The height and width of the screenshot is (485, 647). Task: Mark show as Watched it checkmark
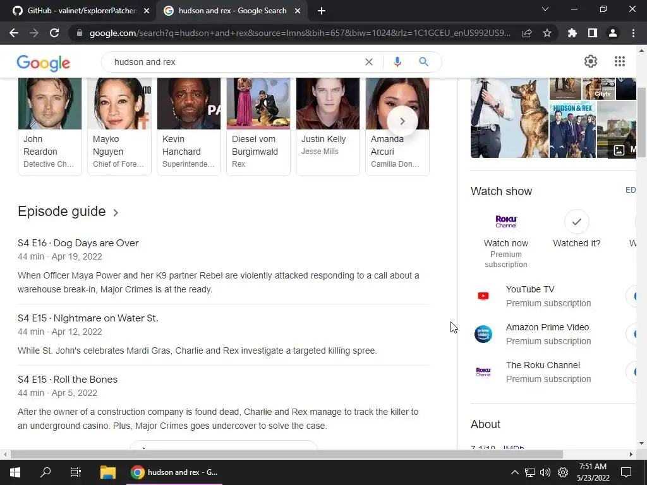[x=576, y=222]
